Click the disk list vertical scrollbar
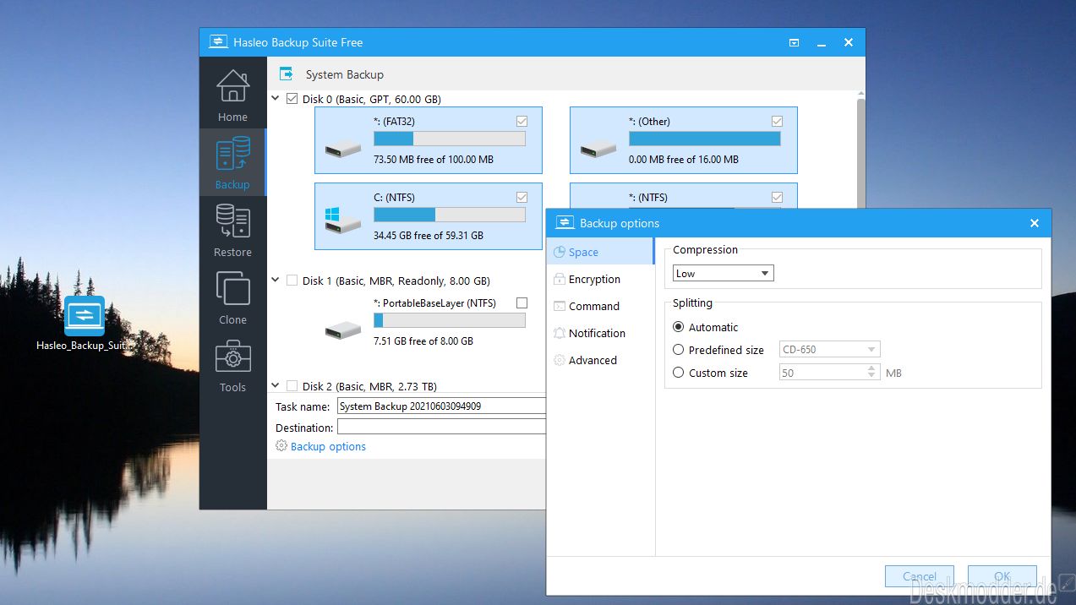Image resolution: width=1076 pixels, height=605 pixels. [x=861, y=152]
